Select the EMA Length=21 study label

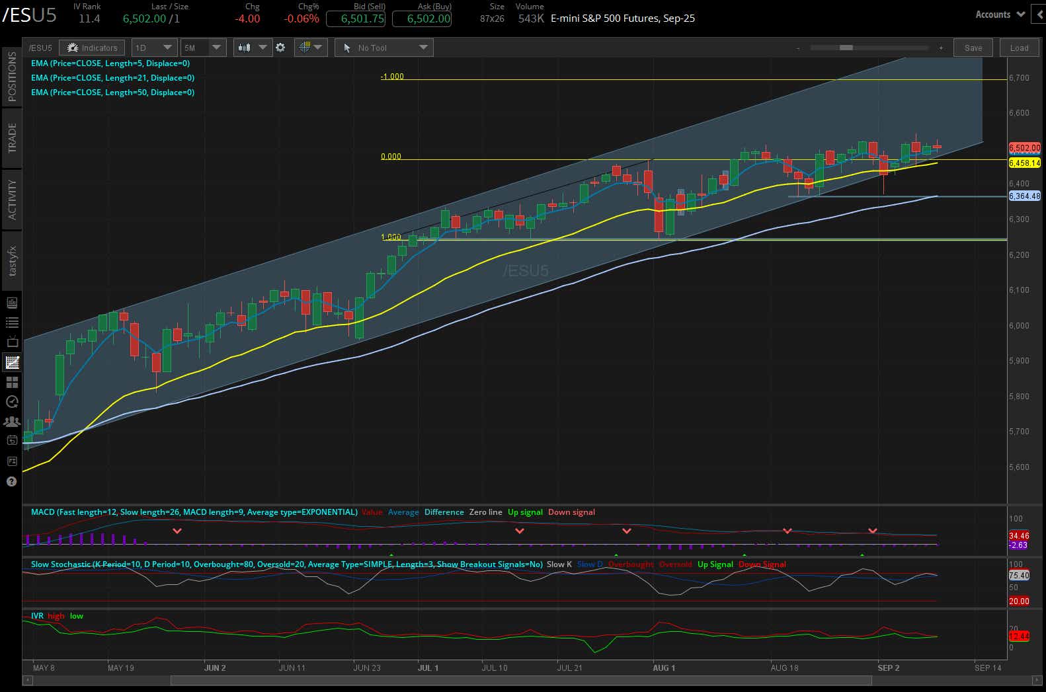point(112,78)
